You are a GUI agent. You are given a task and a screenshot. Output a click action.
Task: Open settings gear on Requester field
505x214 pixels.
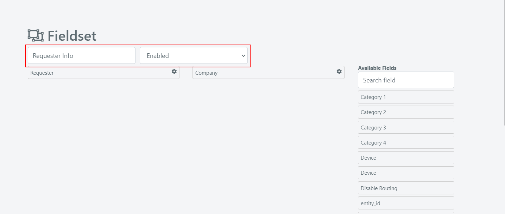click(174, 72)
